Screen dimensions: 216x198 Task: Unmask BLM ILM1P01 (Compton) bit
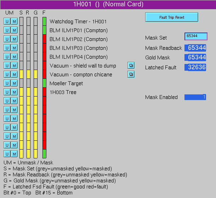point(7,30)
